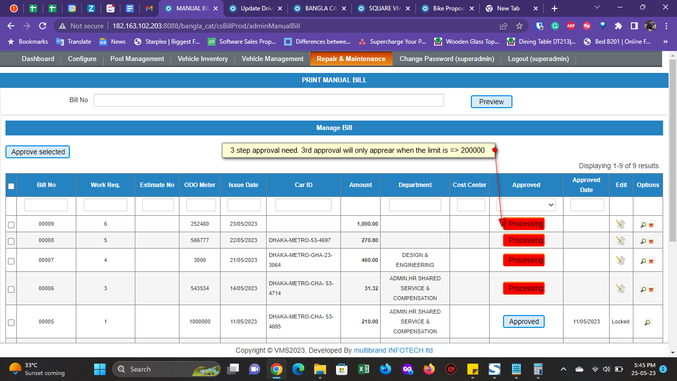Reload the page in browser

click(x=43, y=26)
